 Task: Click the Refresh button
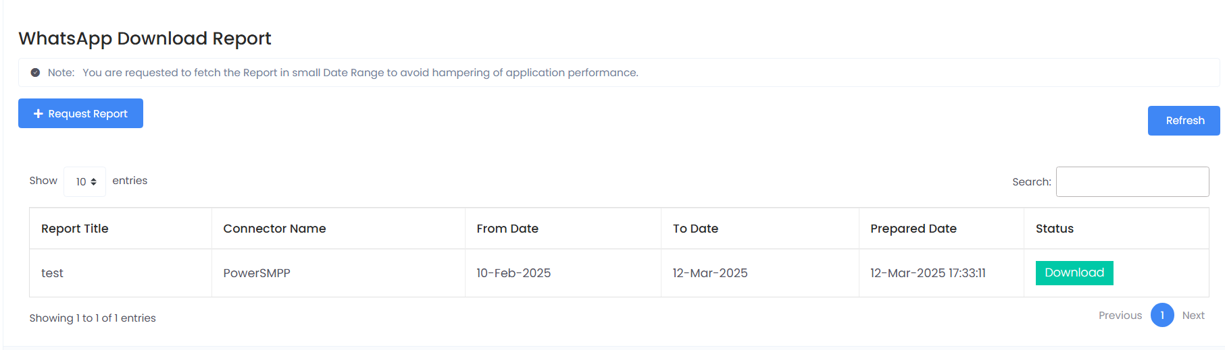tap(1184, 121)
